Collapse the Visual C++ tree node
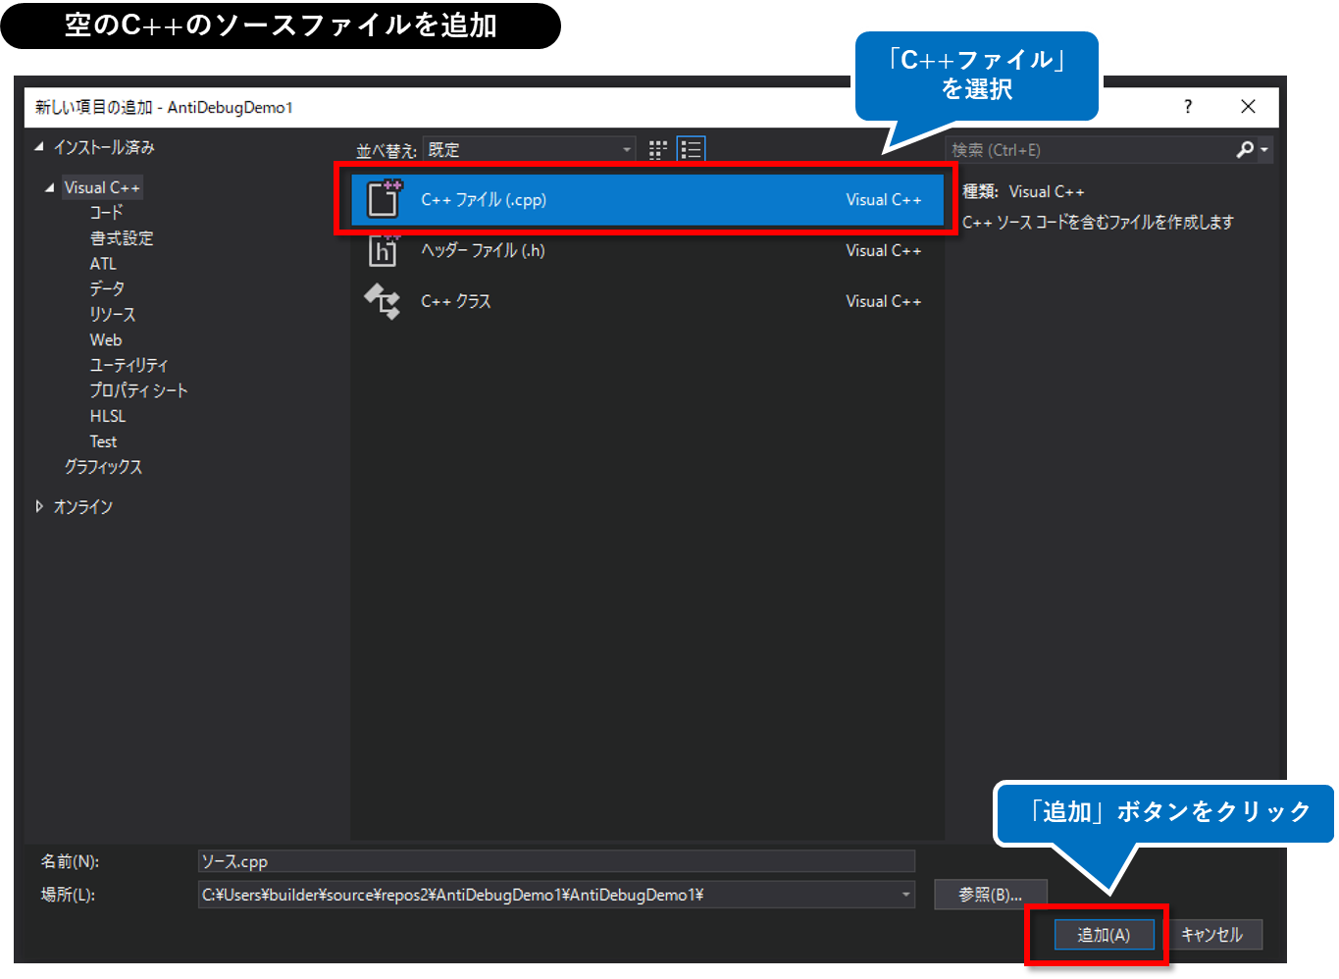 [50, 187]
